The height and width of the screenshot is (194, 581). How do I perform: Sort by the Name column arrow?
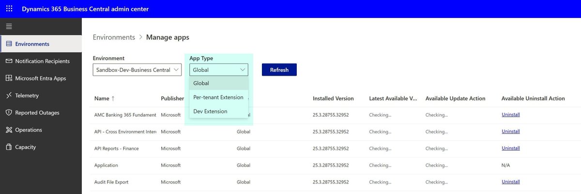point(113,98)
